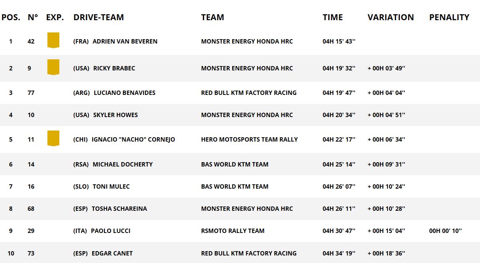
Task: Click the yellow badge in Ricky Brabec's row
Action: pos(53,67)
